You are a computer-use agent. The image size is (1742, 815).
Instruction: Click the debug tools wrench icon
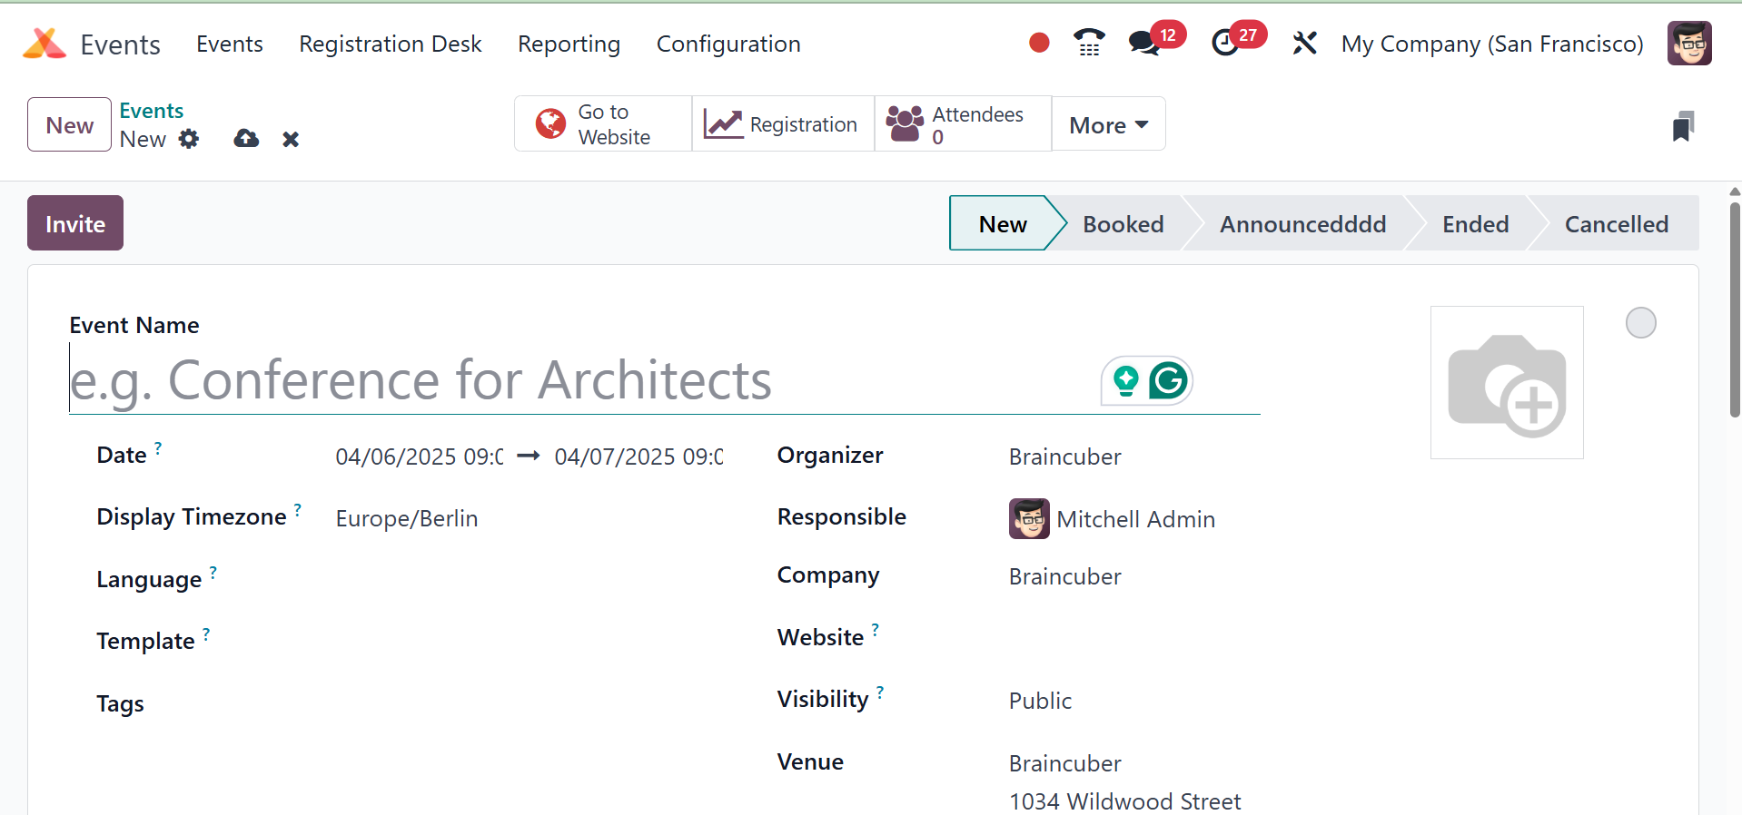1304,43
